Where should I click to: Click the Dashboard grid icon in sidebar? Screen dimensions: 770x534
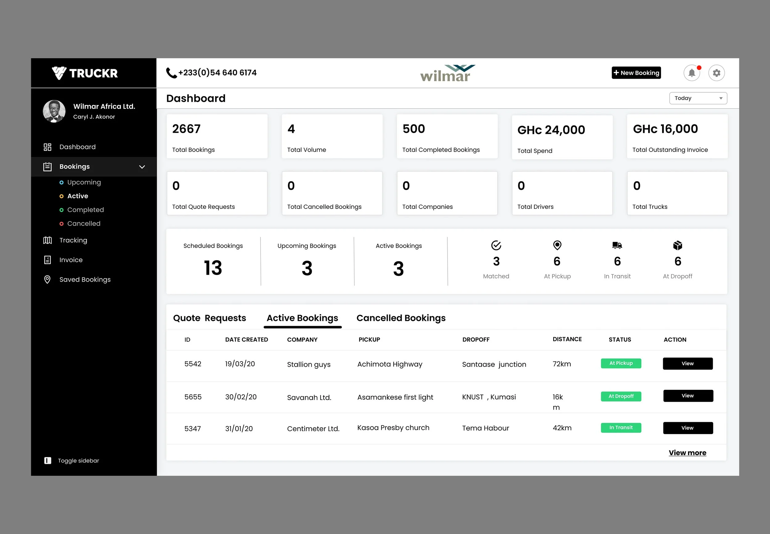click(x=47, y=147)
